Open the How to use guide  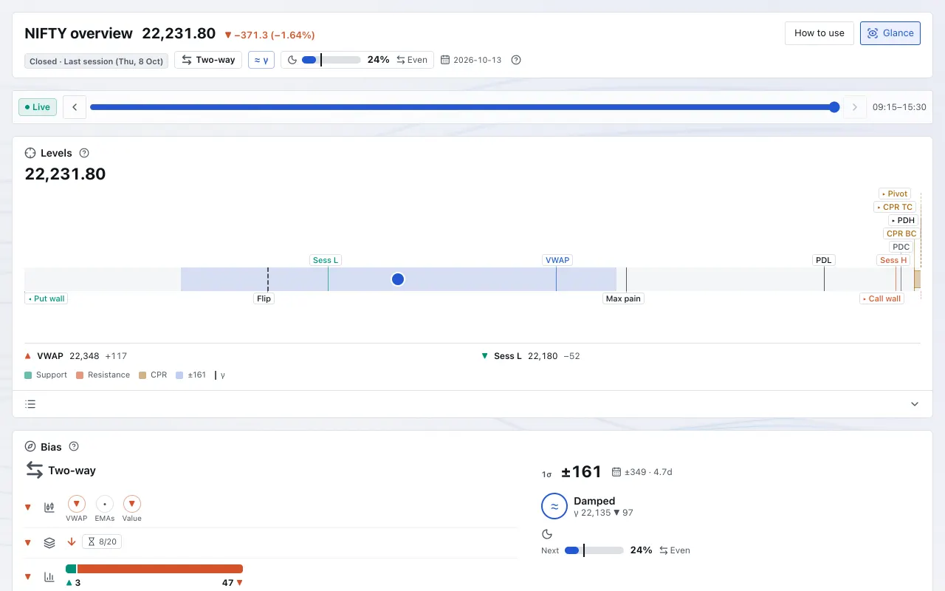(819, 33)
